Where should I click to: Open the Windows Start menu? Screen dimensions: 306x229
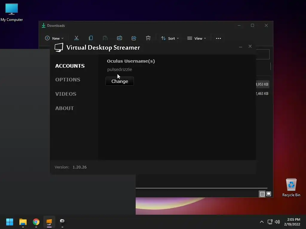coord(10,222)
